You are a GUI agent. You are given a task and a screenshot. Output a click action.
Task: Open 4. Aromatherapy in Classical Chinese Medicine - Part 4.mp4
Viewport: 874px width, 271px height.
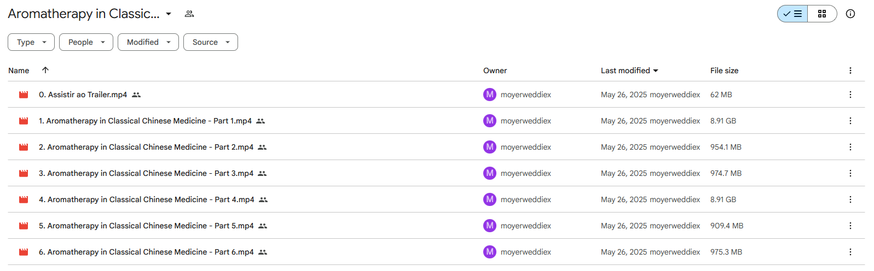point(147,199)
